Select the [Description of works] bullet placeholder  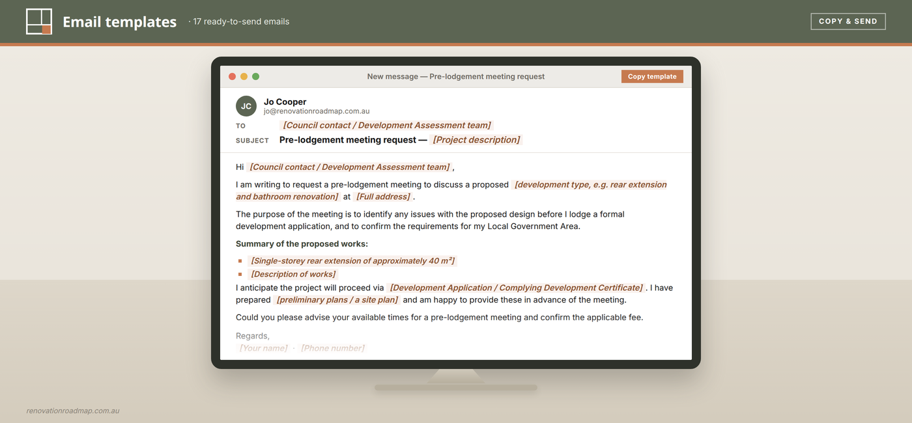293,274
